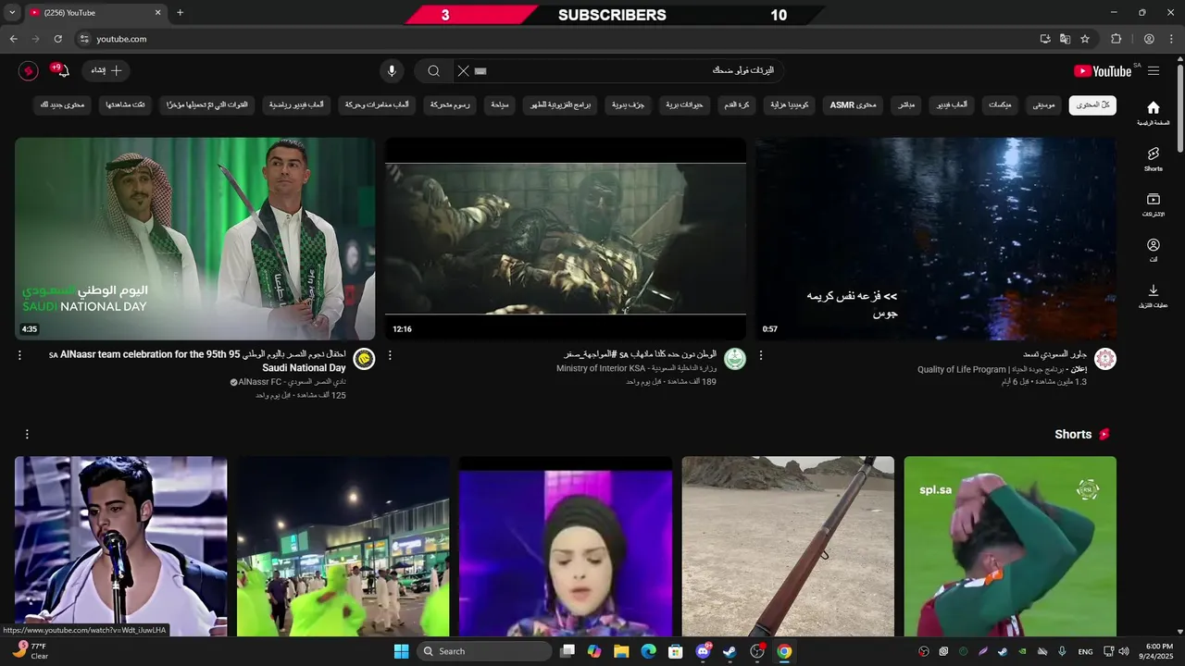1185x666 pixels.
Task: Open Ministry of Interior channel avatar
Action: point(735,360)
